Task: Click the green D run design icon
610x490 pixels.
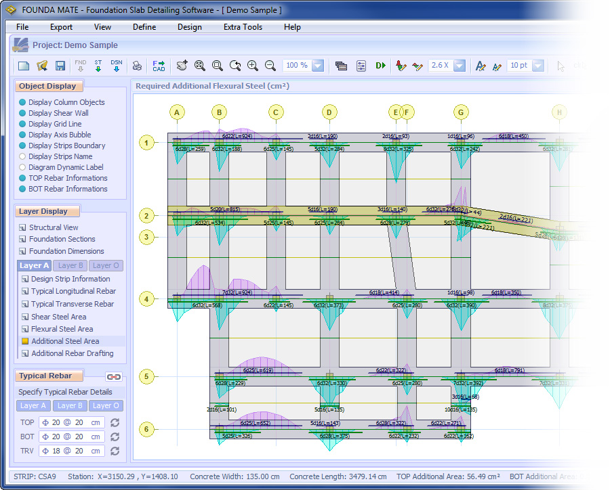Action: point(380,66)
